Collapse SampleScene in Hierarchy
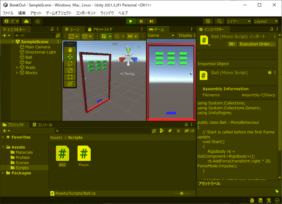282x204 pixels. [13, 42]
